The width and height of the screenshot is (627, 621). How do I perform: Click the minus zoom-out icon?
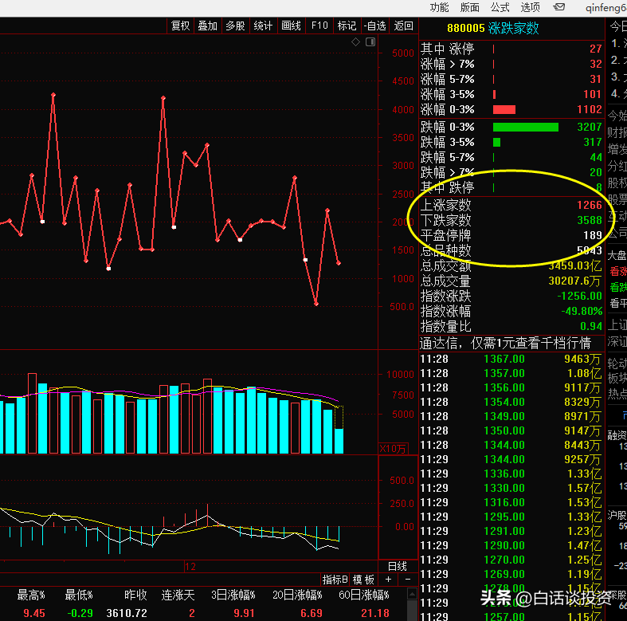click(x=408, y=580)
